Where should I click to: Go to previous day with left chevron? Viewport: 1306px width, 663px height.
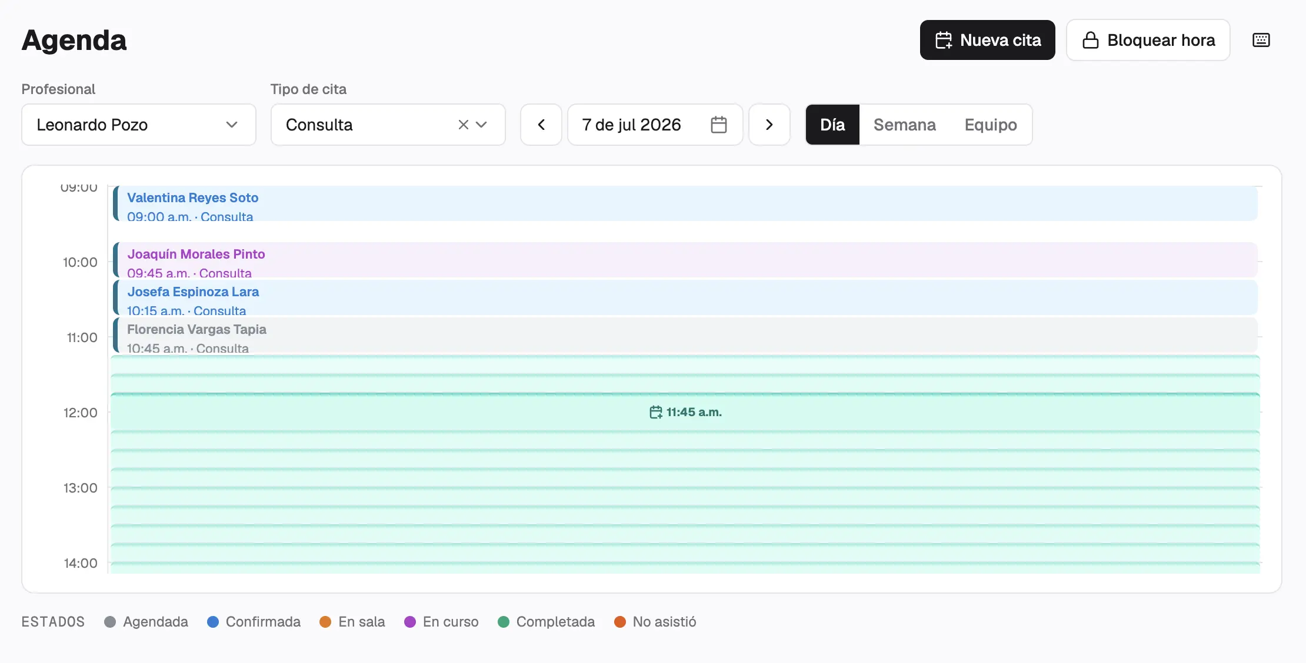(x=541, y=125)
